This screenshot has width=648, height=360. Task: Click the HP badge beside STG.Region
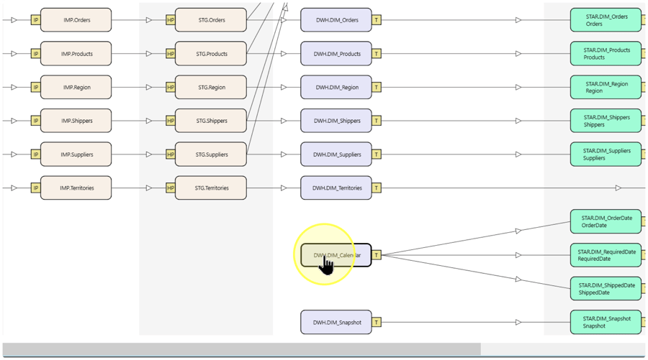click(x=170, y=87)
